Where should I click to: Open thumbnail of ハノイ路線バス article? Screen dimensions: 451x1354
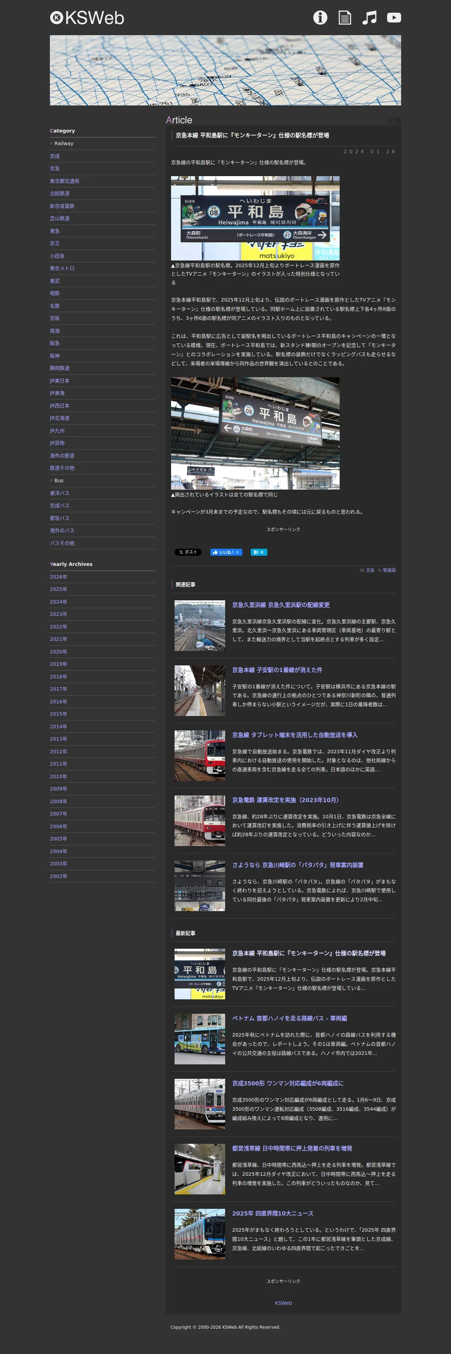[x=200, y=1039]
